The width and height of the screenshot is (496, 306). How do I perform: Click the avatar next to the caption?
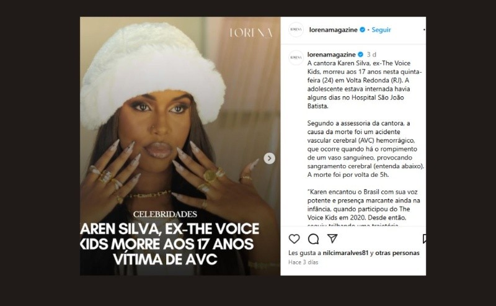click(296, 58)
